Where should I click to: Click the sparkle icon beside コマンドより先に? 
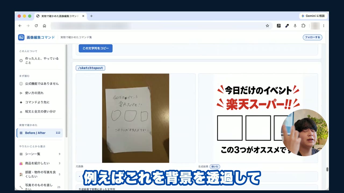click(x=21, y=102)
